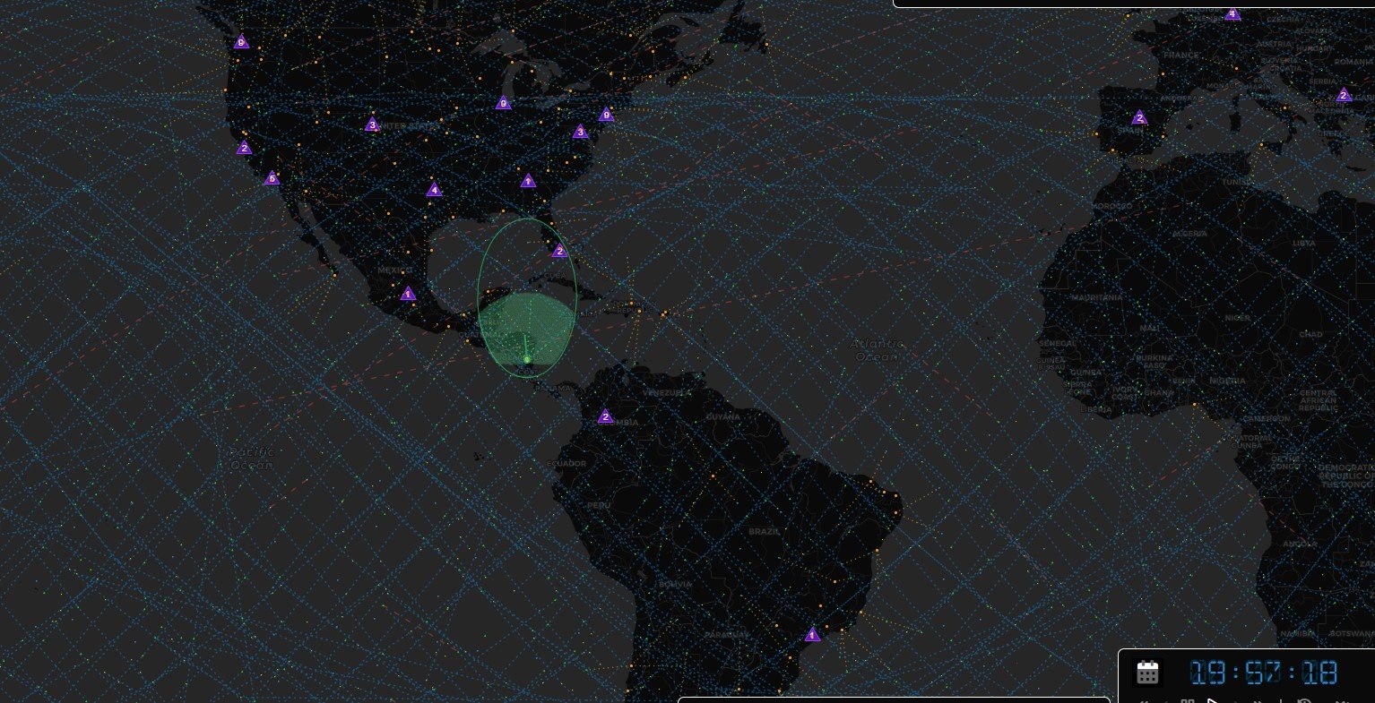
Task: Select the 2-satellite cluster over Spain
Action: click(1138, 117)
